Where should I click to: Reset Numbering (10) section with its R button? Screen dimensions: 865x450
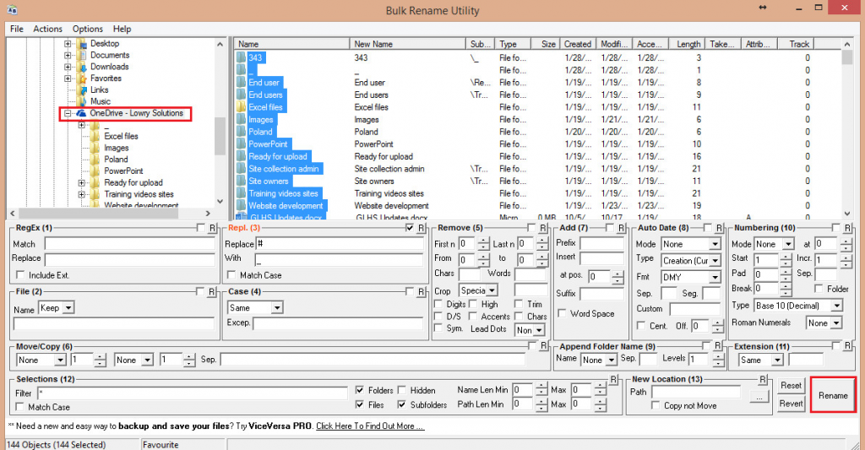(x=847, y=228)
